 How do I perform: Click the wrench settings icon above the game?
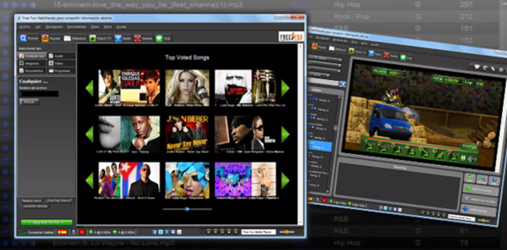click(494, 69)
